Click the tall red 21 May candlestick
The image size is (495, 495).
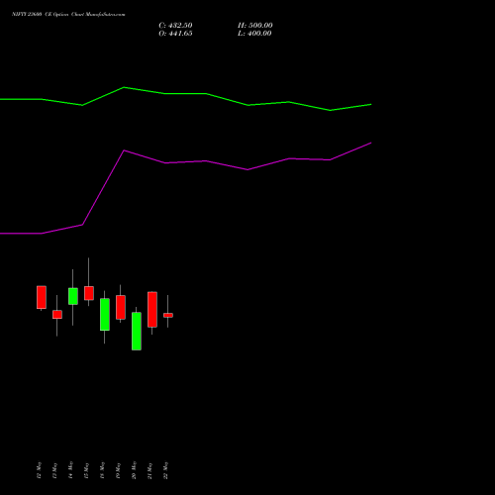click(152, 310)
